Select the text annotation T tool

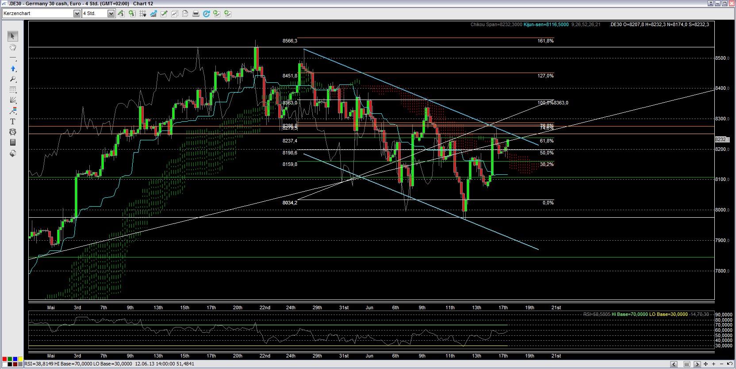[13, 122]
